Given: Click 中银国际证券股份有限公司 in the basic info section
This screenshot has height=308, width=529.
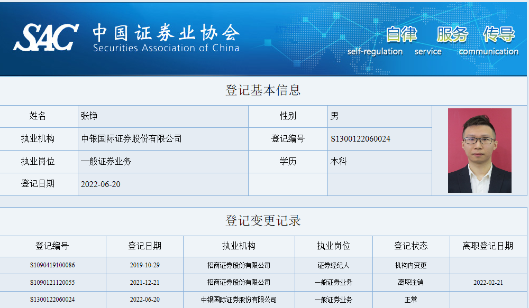Looking at the screenshot, I should pos(131,139).
